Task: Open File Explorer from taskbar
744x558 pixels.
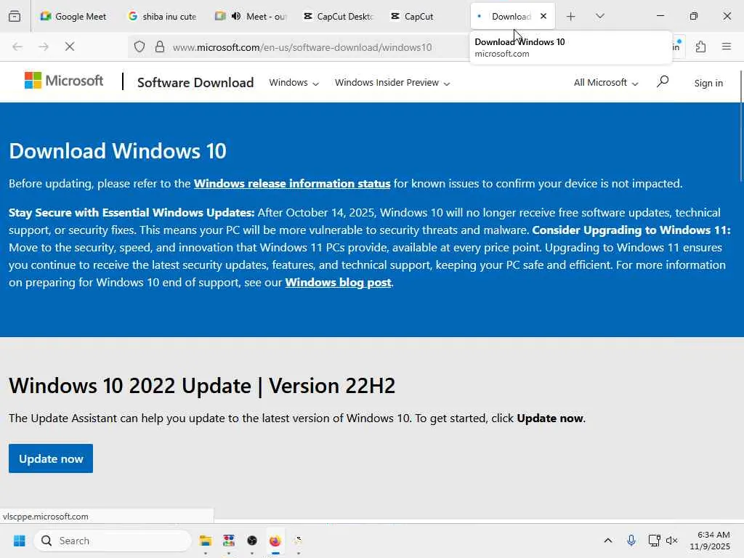Action: pos(206,541)
